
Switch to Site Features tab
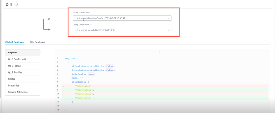point(37,42)
